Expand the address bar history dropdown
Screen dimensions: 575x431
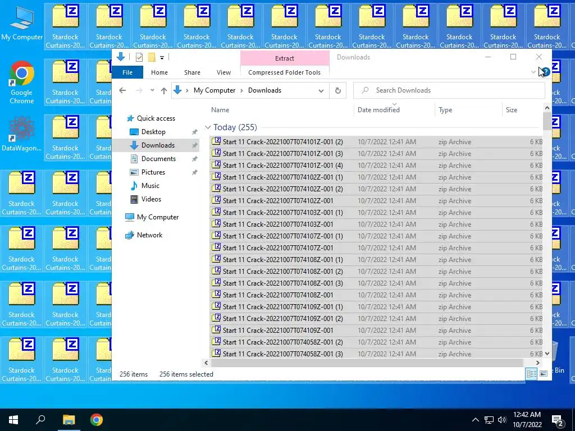321,90
